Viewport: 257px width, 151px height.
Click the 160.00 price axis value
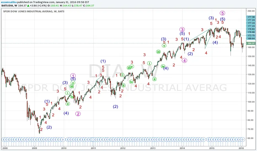251,47
